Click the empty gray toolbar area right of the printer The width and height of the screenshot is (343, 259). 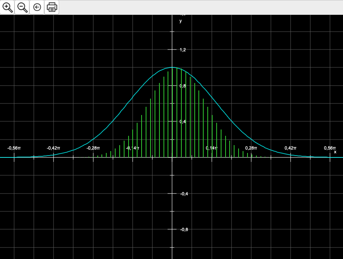tap(201, 7)
